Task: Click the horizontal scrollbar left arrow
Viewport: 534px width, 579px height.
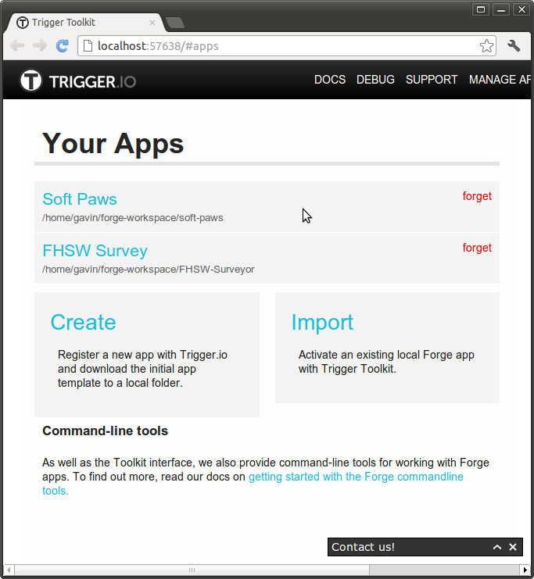Action: [9, 570]
